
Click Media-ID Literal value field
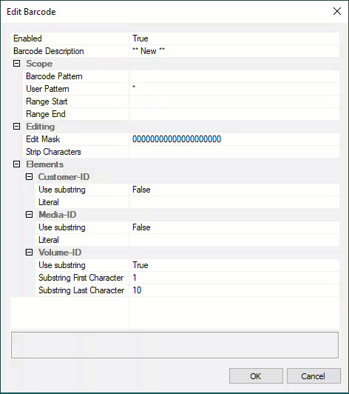pyautogui.click(x=234, y=240)
